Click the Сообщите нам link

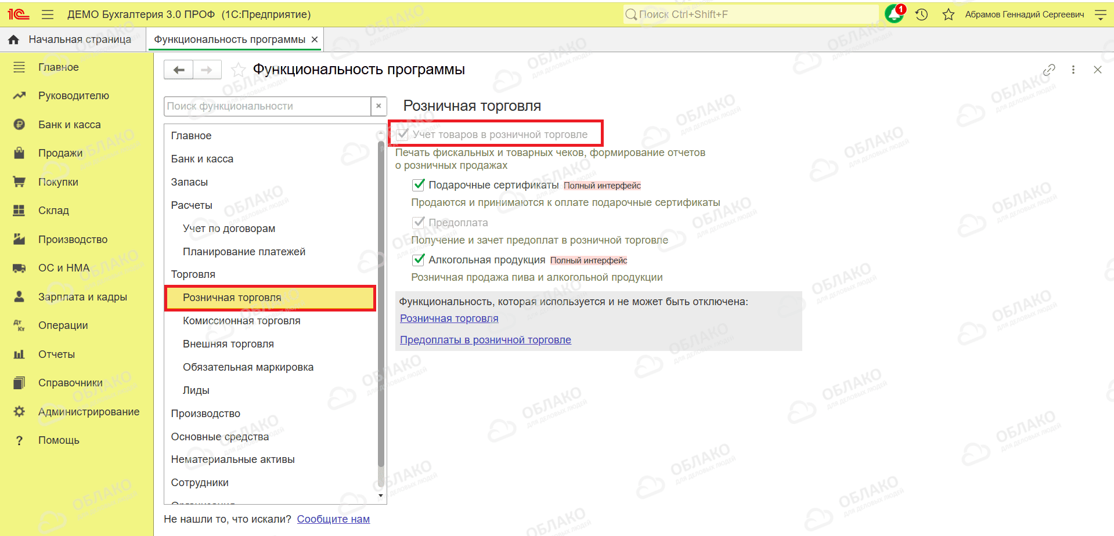point(333,519)
